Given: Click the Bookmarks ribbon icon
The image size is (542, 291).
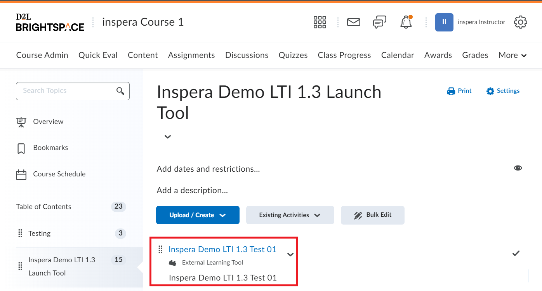Looking at the screenshot, I should click(21, 148).
